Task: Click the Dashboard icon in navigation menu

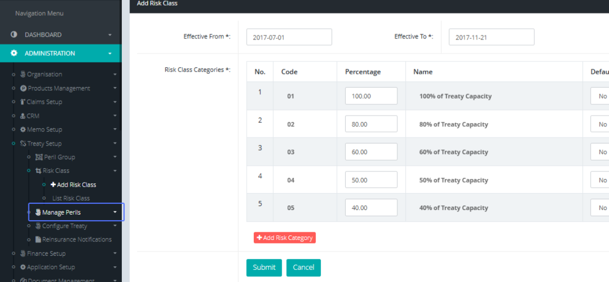Action: coord(14,35)
